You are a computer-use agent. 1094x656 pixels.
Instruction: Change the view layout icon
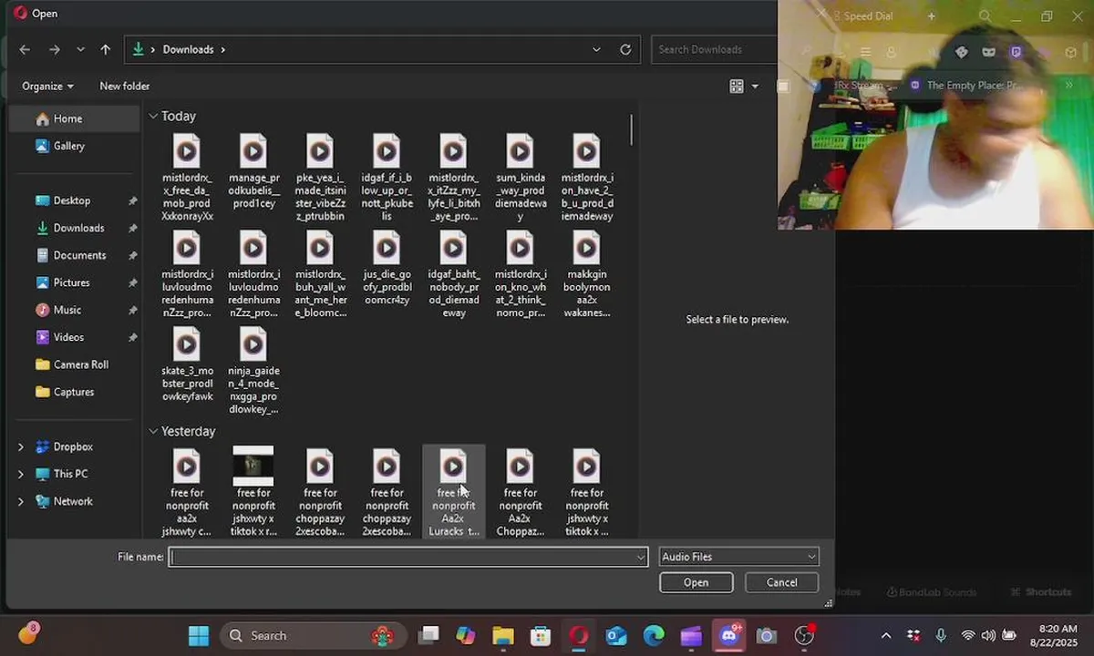737,86
